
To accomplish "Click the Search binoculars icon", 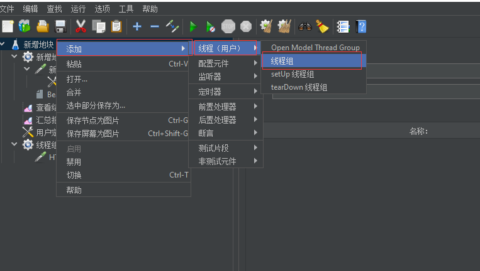I will pyautogui.click(x=304, y=26).
